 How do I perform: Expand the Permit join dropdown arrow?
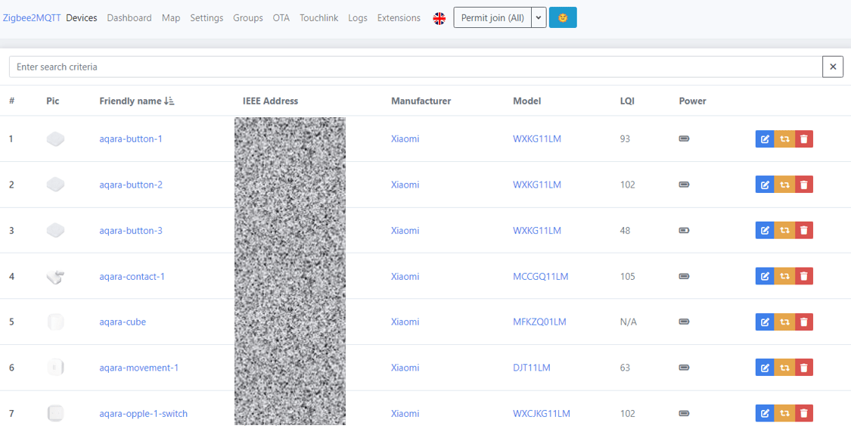pos(539,17)
